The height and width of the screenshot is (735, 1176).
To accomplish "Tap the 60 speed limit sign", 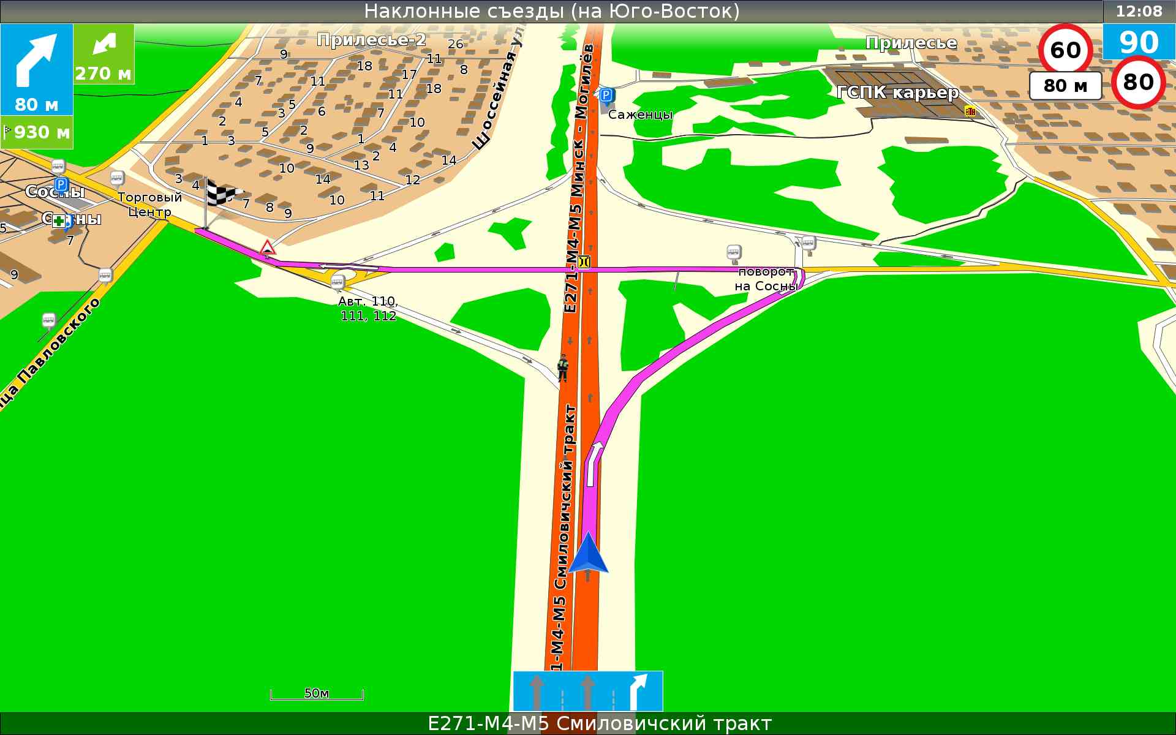I will 1065,50.
